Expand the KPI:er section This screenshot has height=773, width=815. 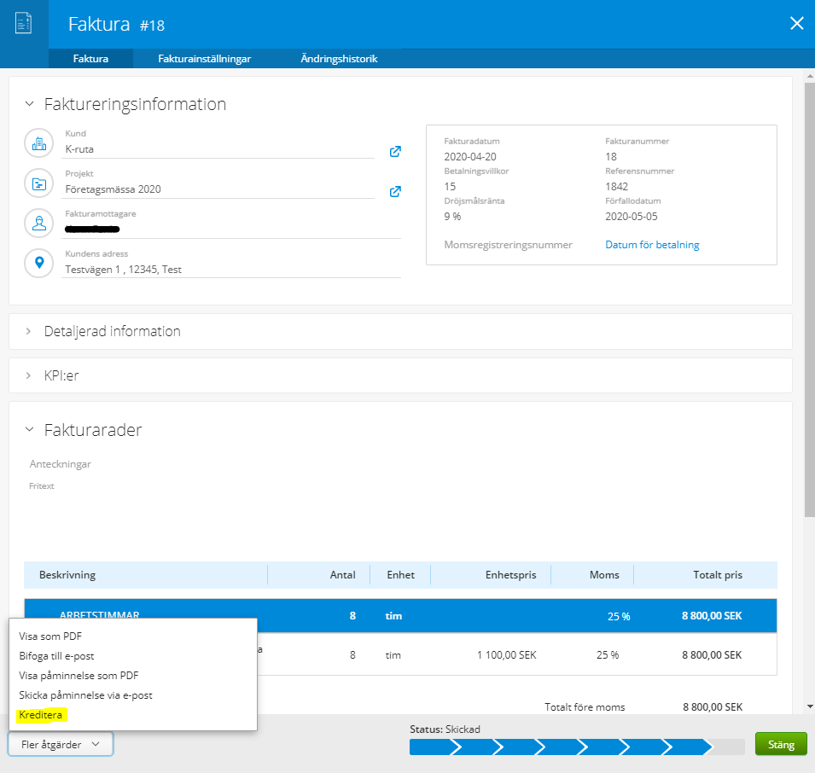pyautogui.click(x=29, y=375)
